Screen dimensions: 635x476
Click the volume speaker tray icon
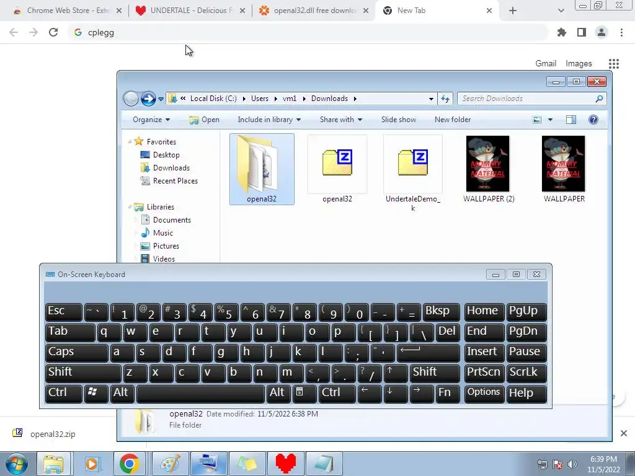[572, 464]
